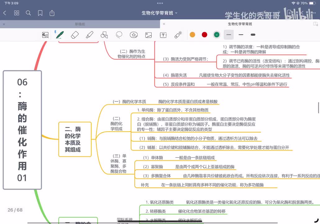Screen dimensions: 320x224
Task: Click the (3) 酶活力受到严格调节 item
Action: (185, 59)
